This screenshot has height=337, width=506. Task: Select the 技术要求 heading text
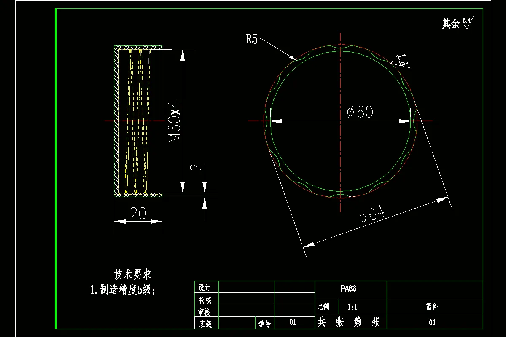pos(133,273)
